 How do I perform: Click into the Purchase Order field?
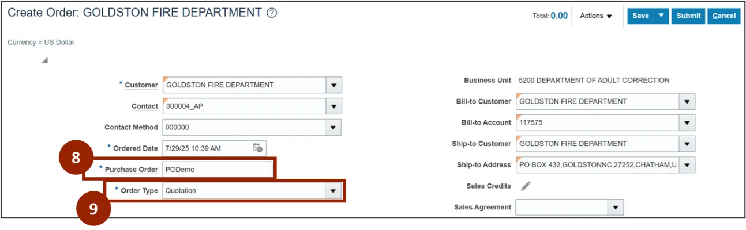coord(217,170)
